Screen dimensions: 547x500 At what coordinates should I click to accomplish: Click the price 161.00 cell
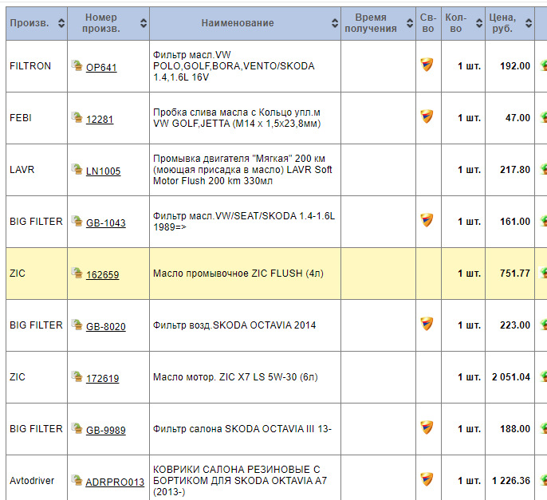pyautogui.click(x=510, y=222)
